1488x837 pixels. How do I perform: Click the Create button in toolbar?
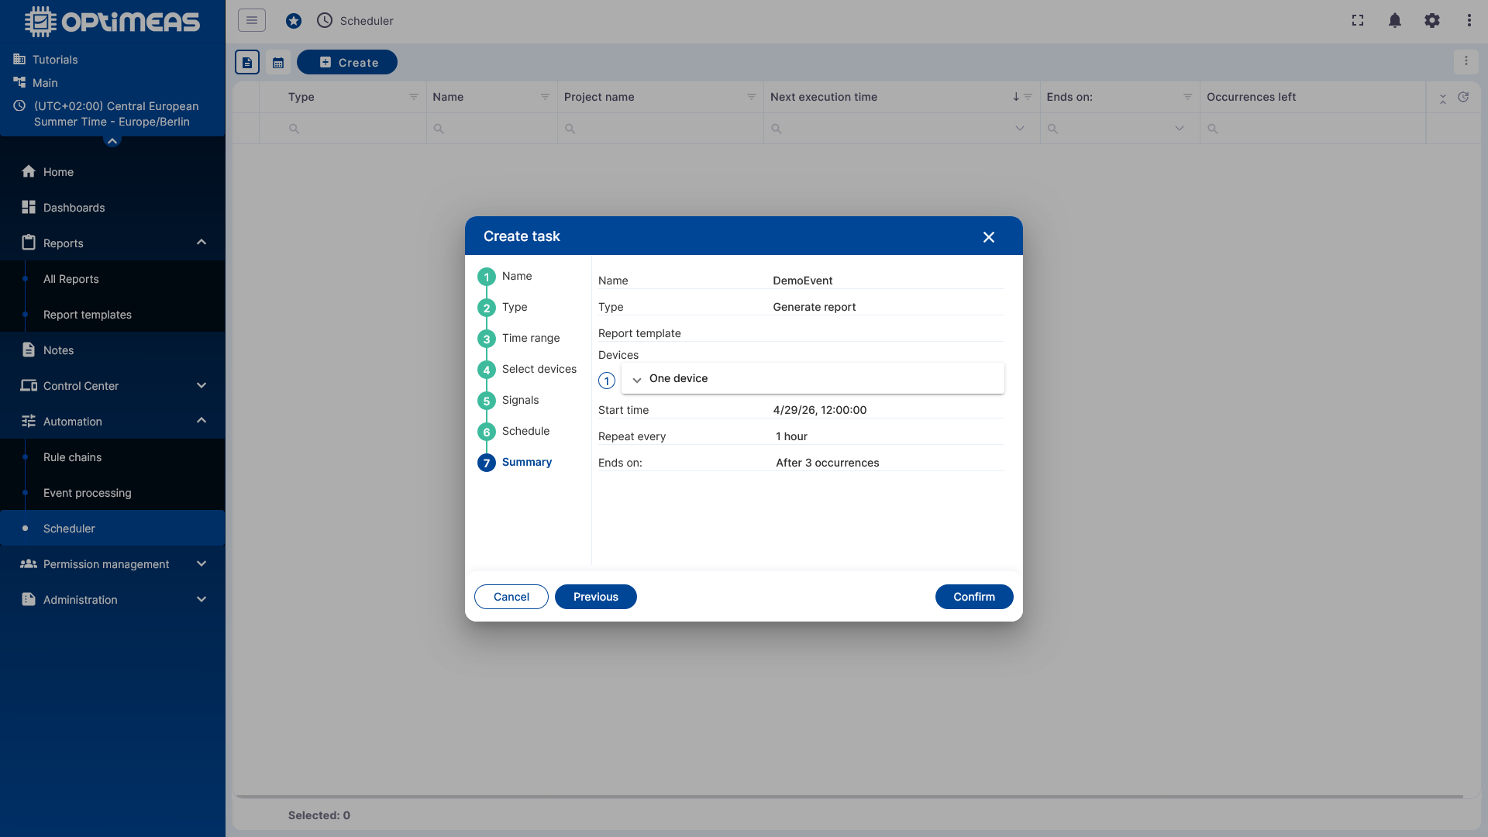click(x=347, y=62)
